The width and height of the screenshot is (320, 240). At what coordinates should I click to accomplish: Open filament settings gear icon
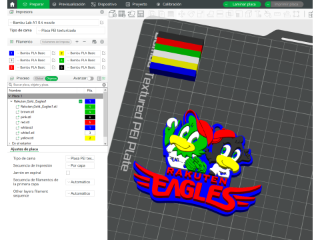[x=102, y=41]
